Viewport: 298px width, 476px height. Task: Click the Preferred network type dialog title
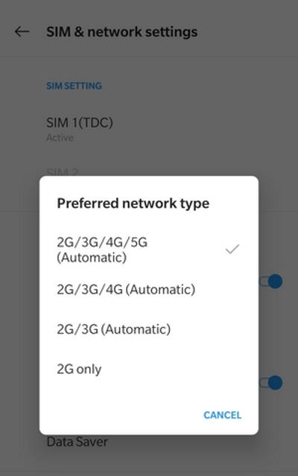coord(133,203)
